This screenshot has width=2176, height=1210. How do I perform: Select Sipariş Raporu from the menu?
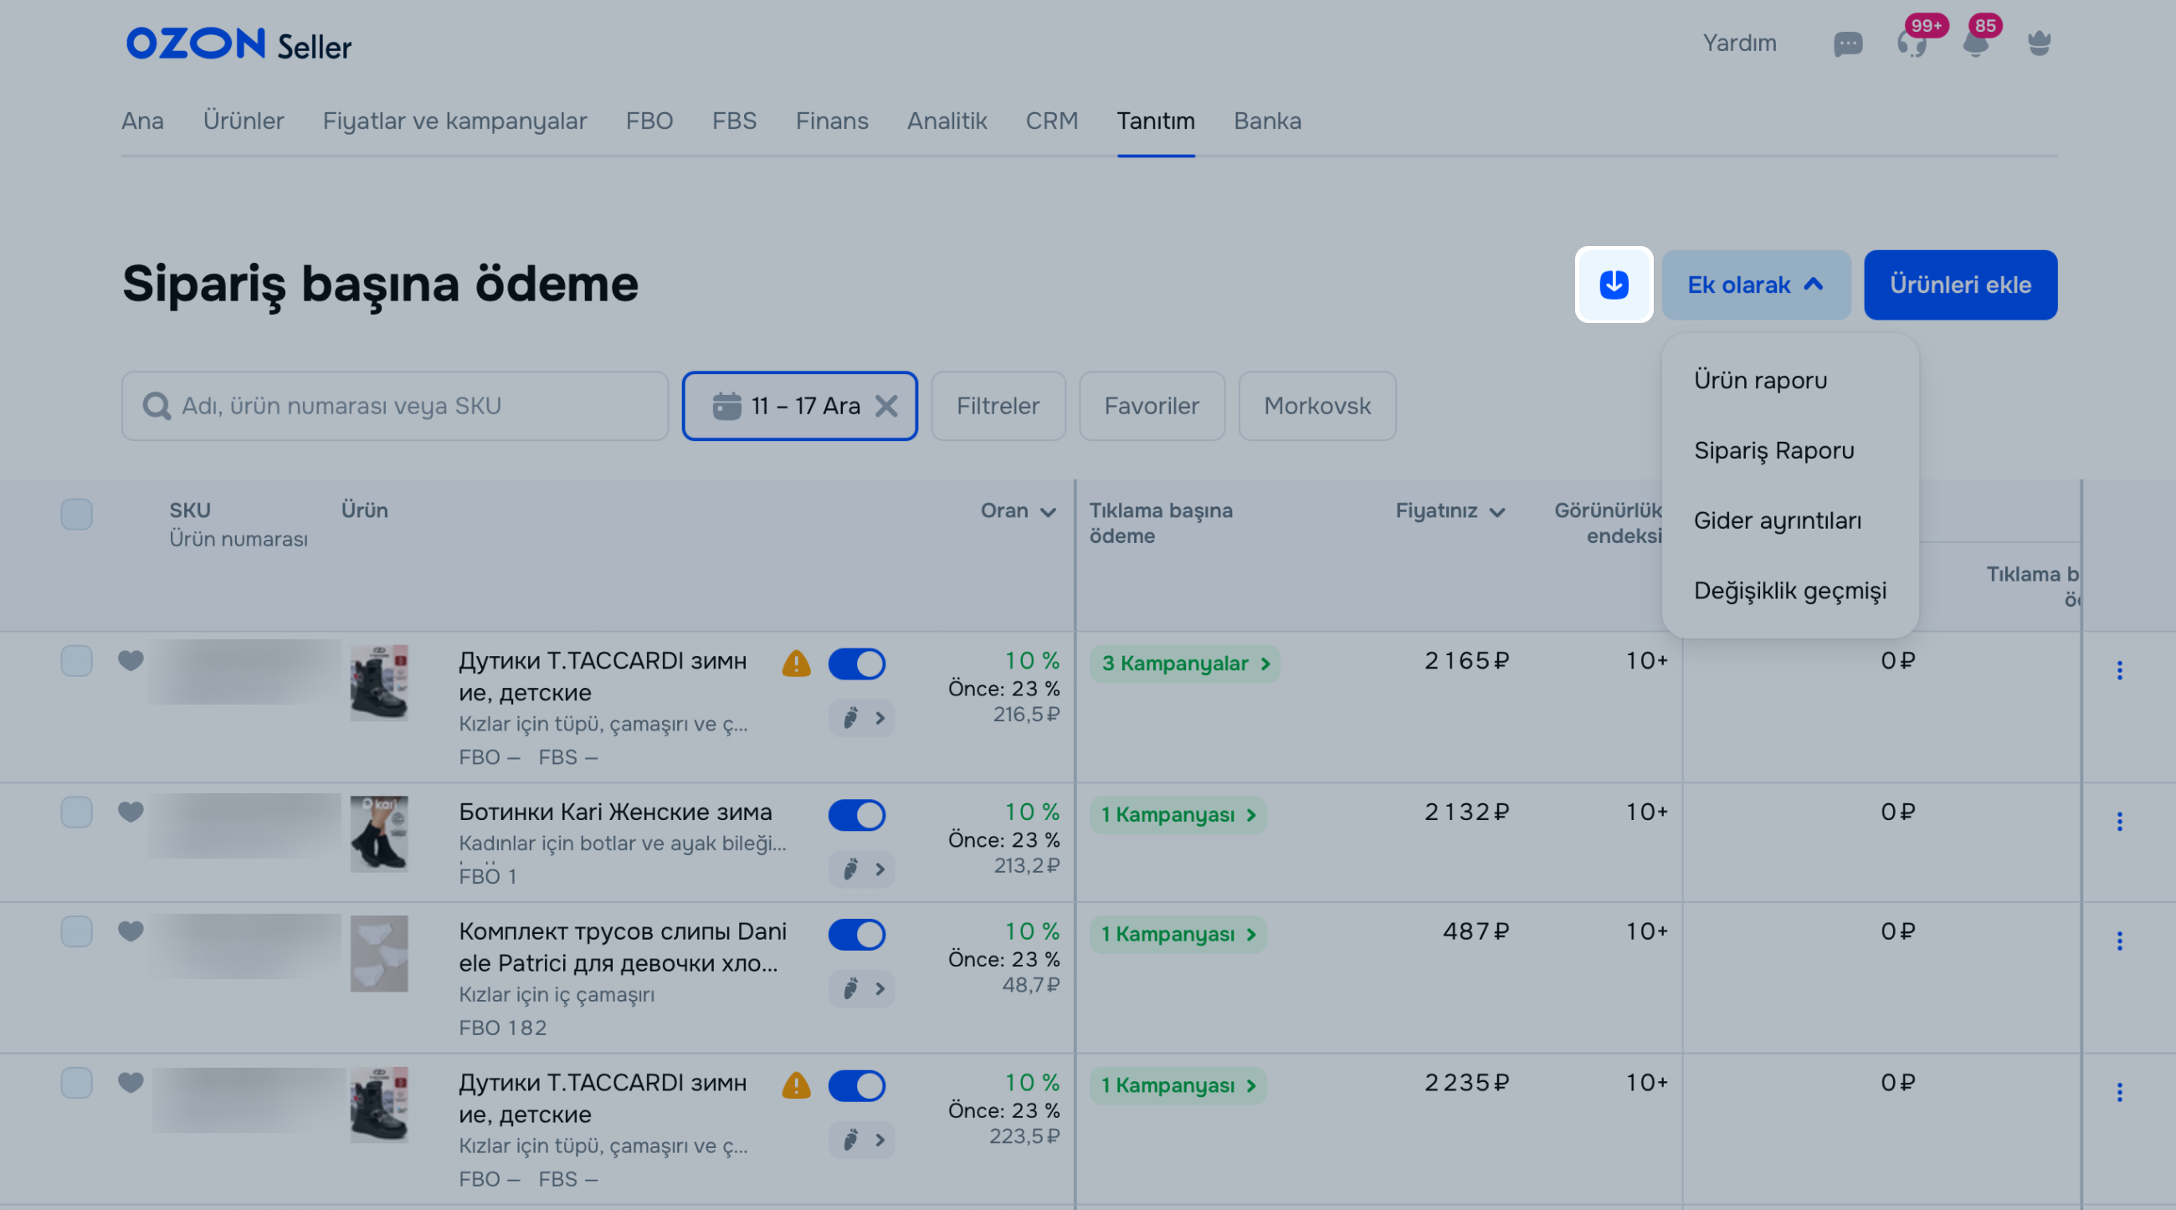point(1774,450)
